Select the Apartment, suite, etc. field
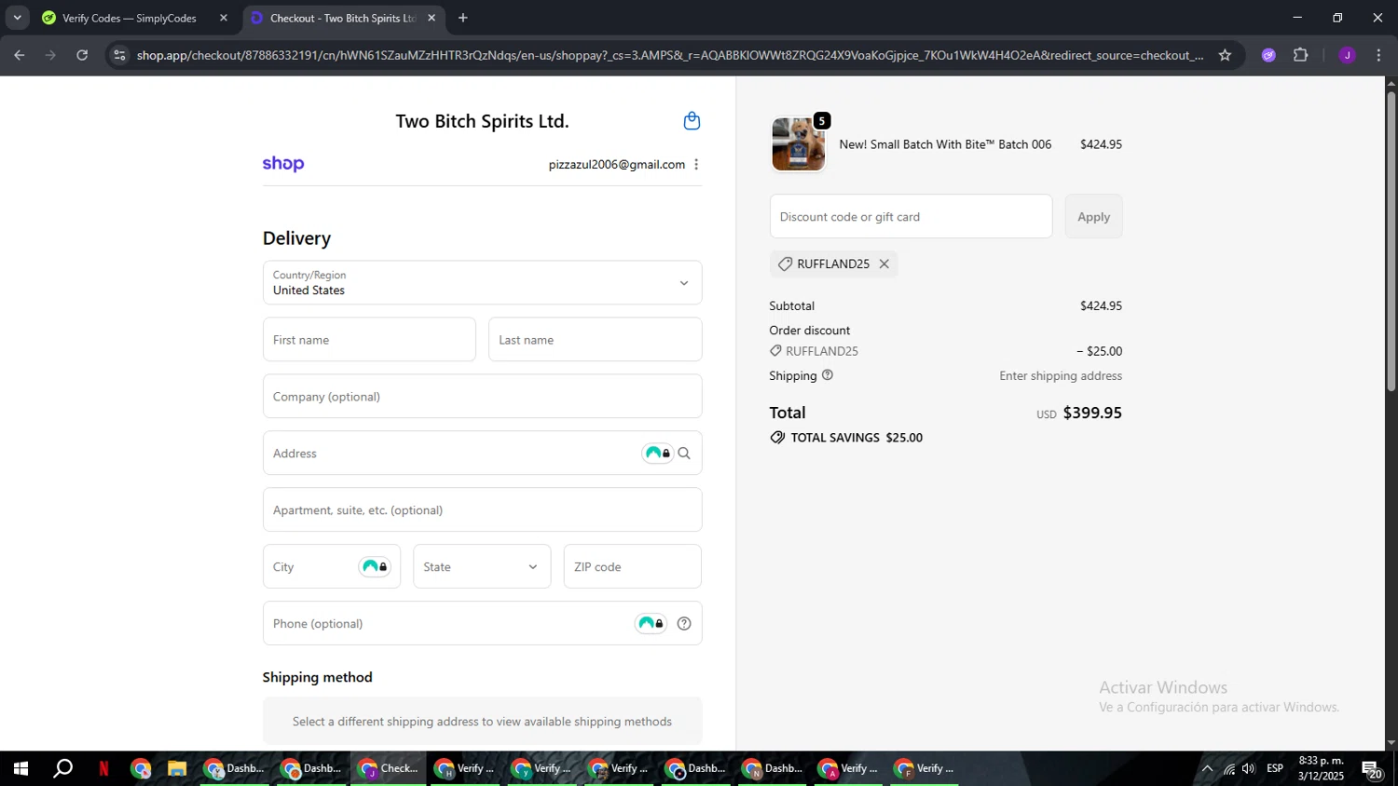The image size is (1398, 786). pyautogui.click(x=482, y=510)
